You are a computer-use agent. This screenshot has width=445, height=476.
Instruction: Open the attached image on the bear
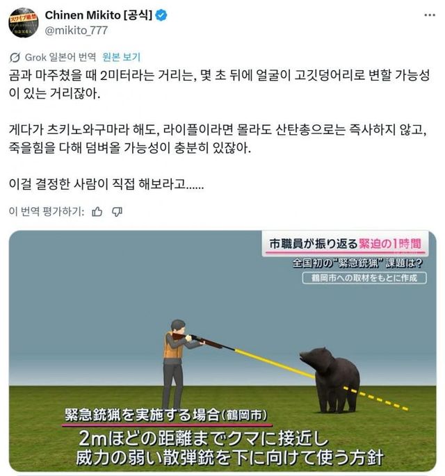pos(330,379)
